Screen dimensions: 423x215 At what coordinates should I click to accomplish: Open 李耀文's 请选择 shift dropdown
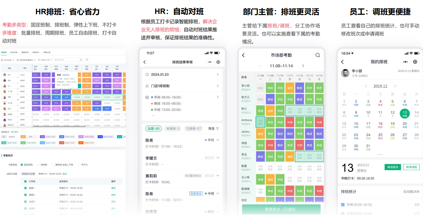(212, 158)
